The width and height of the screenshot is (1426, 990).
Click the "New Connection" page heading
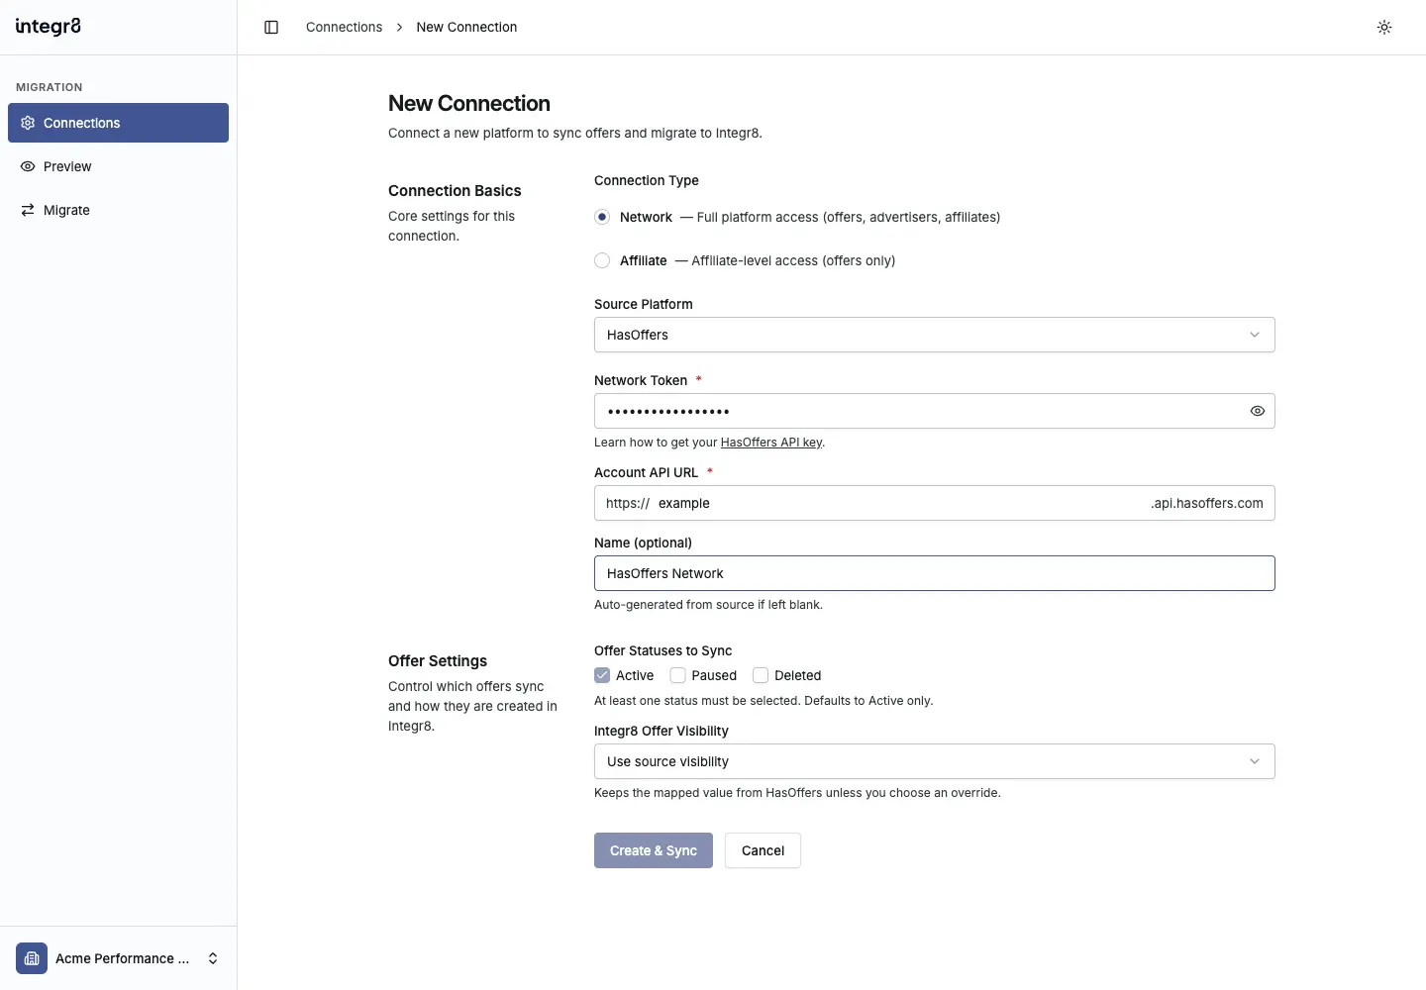[468, 103]
